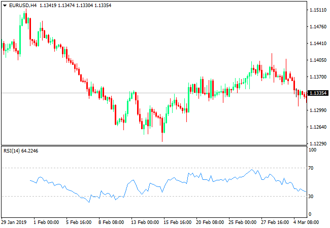
Task: Click the RSI scale value 30
Action: 311,197
